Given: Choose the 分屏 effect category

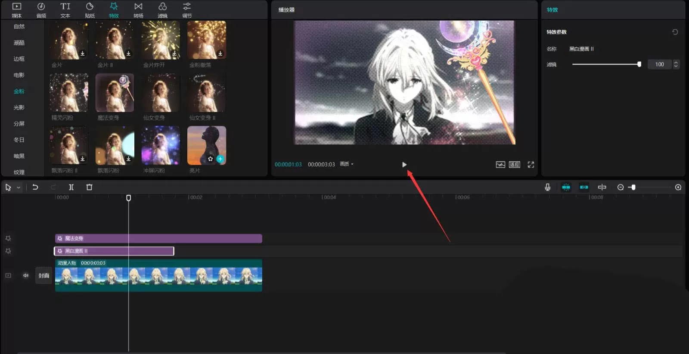Looking at the screenshot, I should pyautogui.click(x=19, y=124).
